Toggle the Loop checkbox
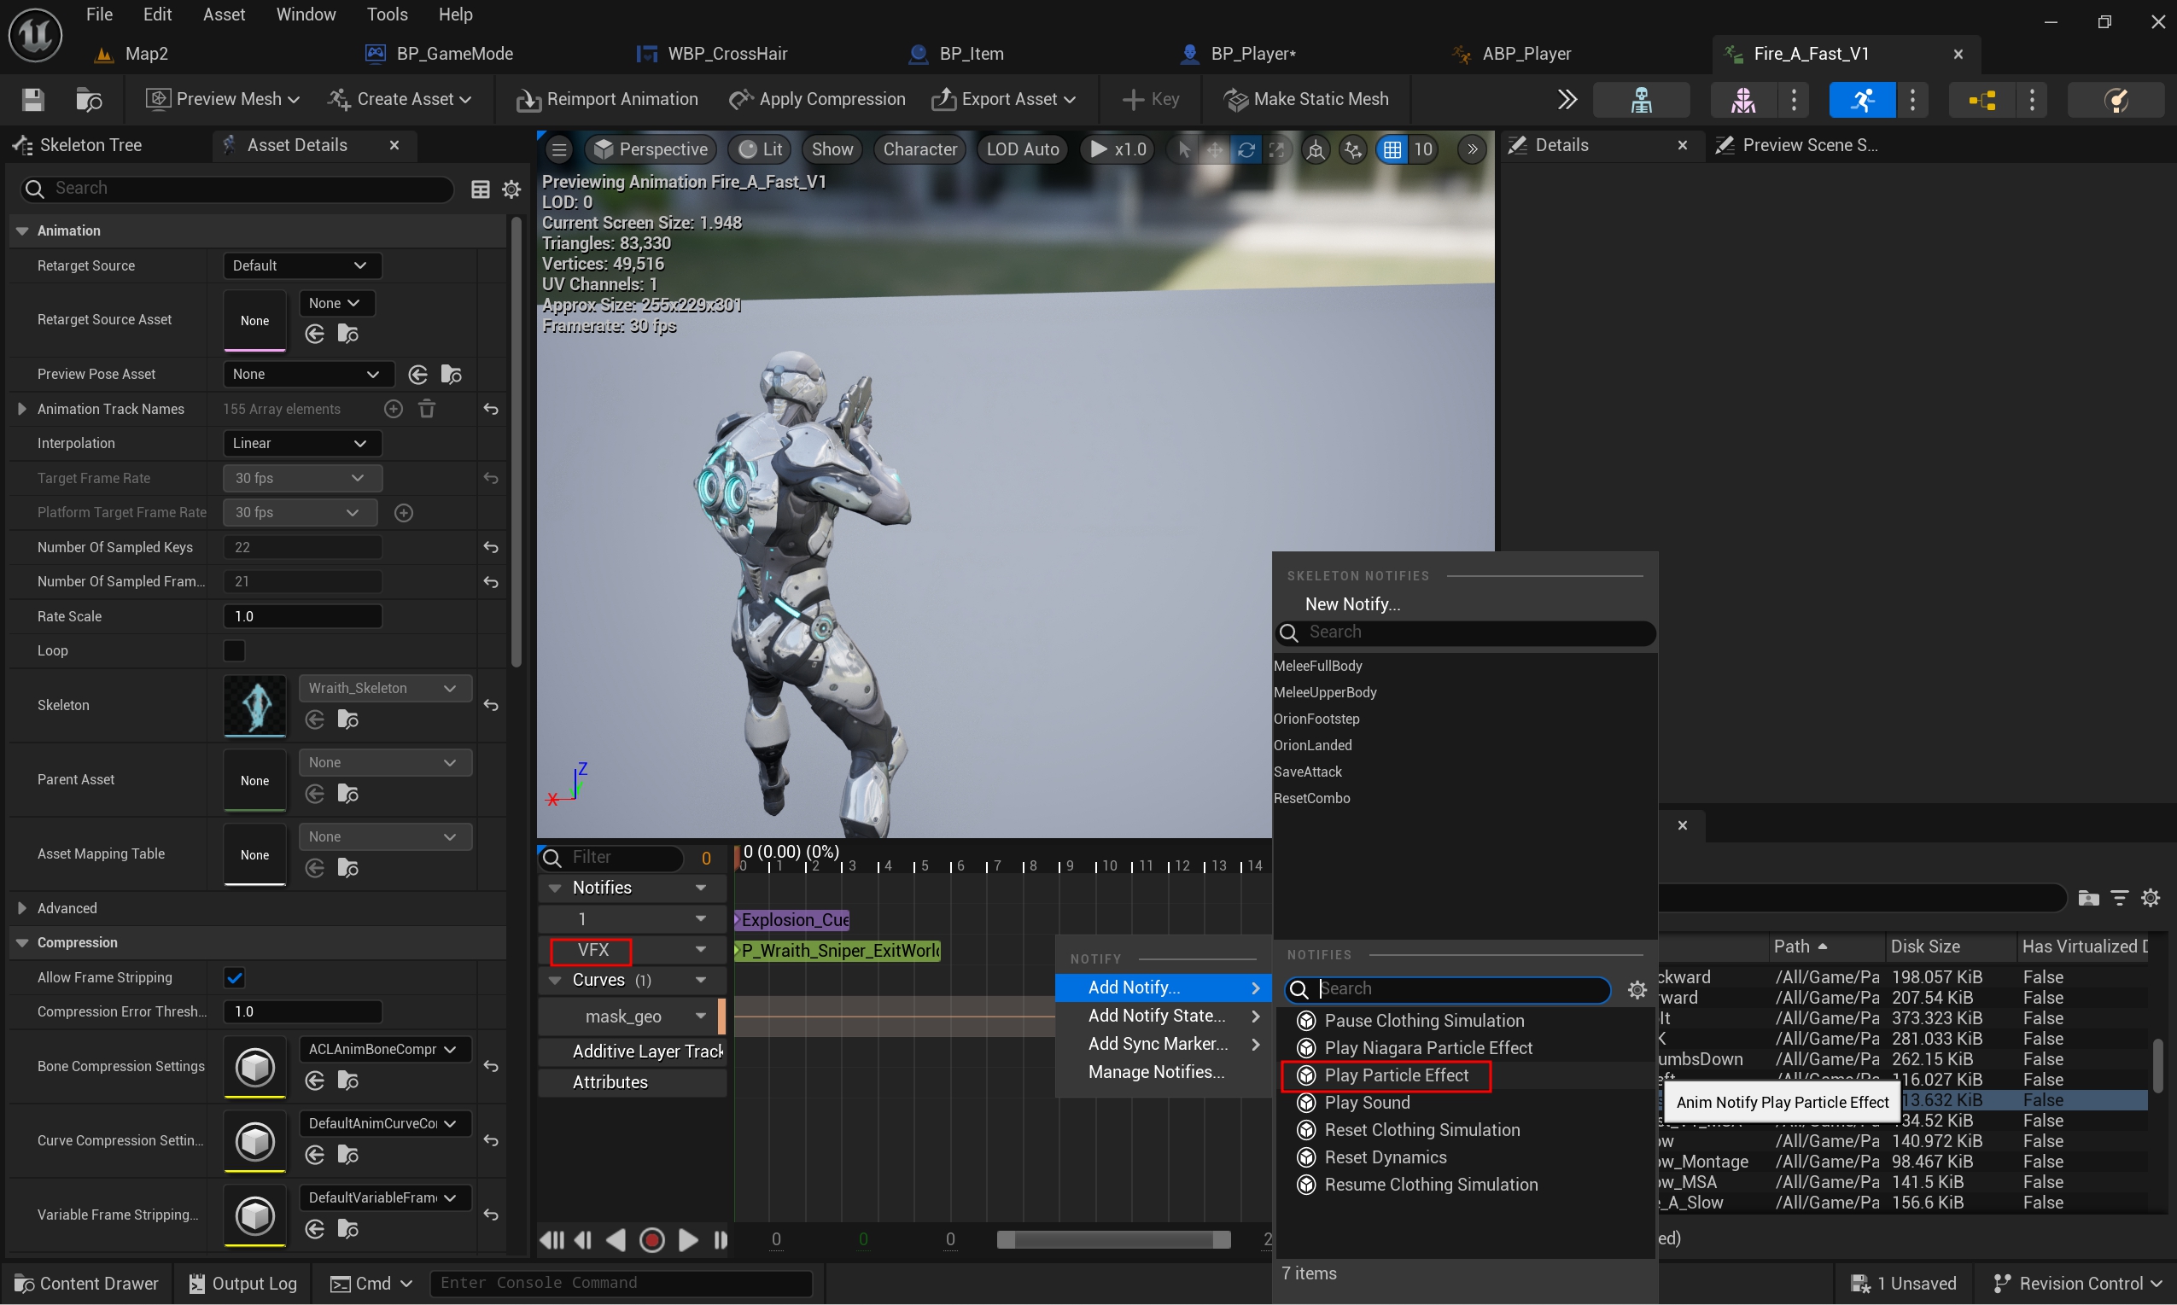This screenshot has height=1305, width=2177. click(234, 650)
